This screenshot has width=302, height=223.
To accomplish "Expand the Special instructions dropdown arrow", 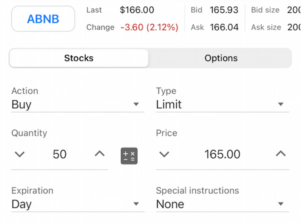I will [x=280, y=203].
